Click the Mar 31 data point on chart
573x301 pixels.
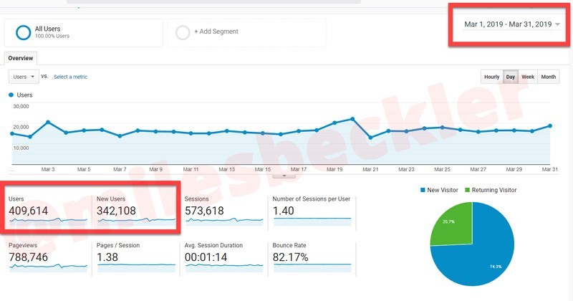tap(550, 126)
